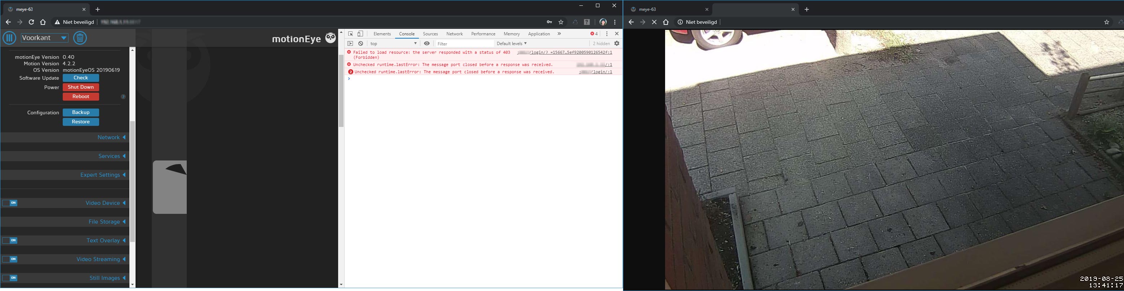Viewport: 1124px width, 291px height.
Task: Click the console live expression eye icon
Action: [427, 44]
